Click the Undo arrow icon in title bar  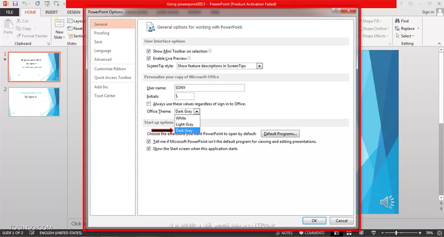click(25, 3)
